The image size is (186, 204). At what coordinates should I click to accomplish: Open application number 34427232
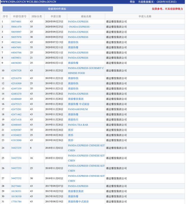click(16, 178)
